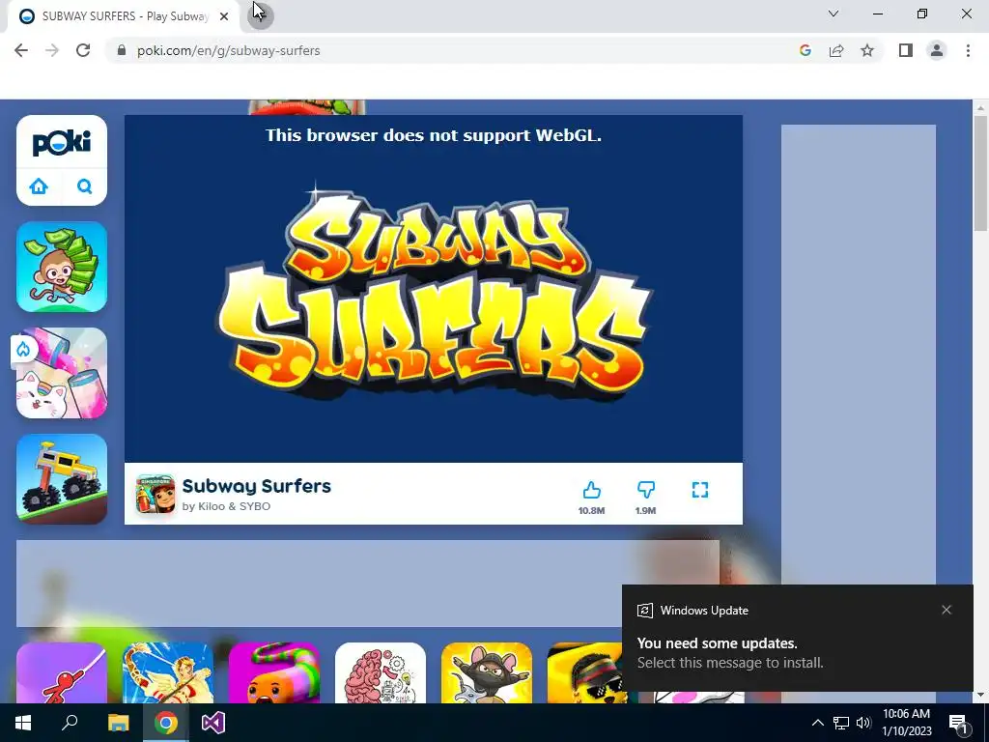Open network status tray icon

pos(841,723)
